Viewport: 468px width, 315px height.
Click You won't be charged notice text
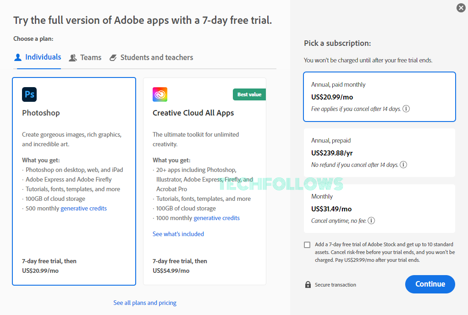(x=368, y=61)
